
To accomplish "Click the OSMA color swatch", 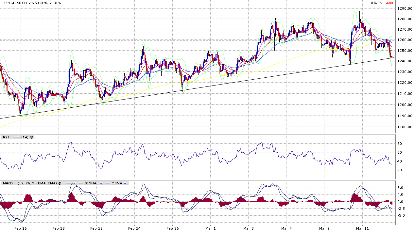I will [x=107, y=183].
